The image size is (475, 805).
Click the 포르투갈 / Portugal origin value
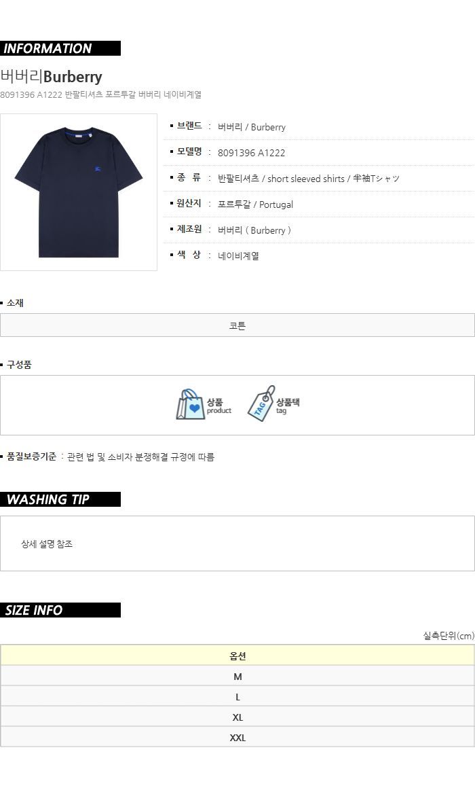(x=255, y=204)
